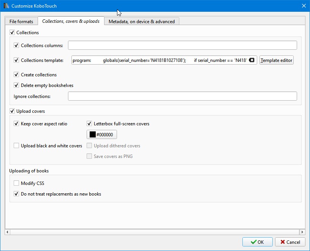Click the right scroll arrow of the horizontal scrollbar
The image size is (310, 251).
click(302, 232)
